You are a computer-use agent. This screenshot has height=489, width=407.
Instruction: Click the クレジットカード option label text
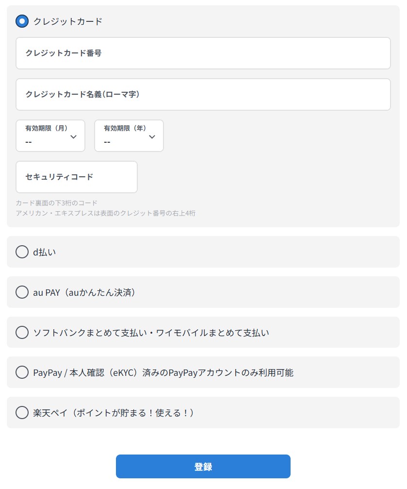[x=68, y=21]
